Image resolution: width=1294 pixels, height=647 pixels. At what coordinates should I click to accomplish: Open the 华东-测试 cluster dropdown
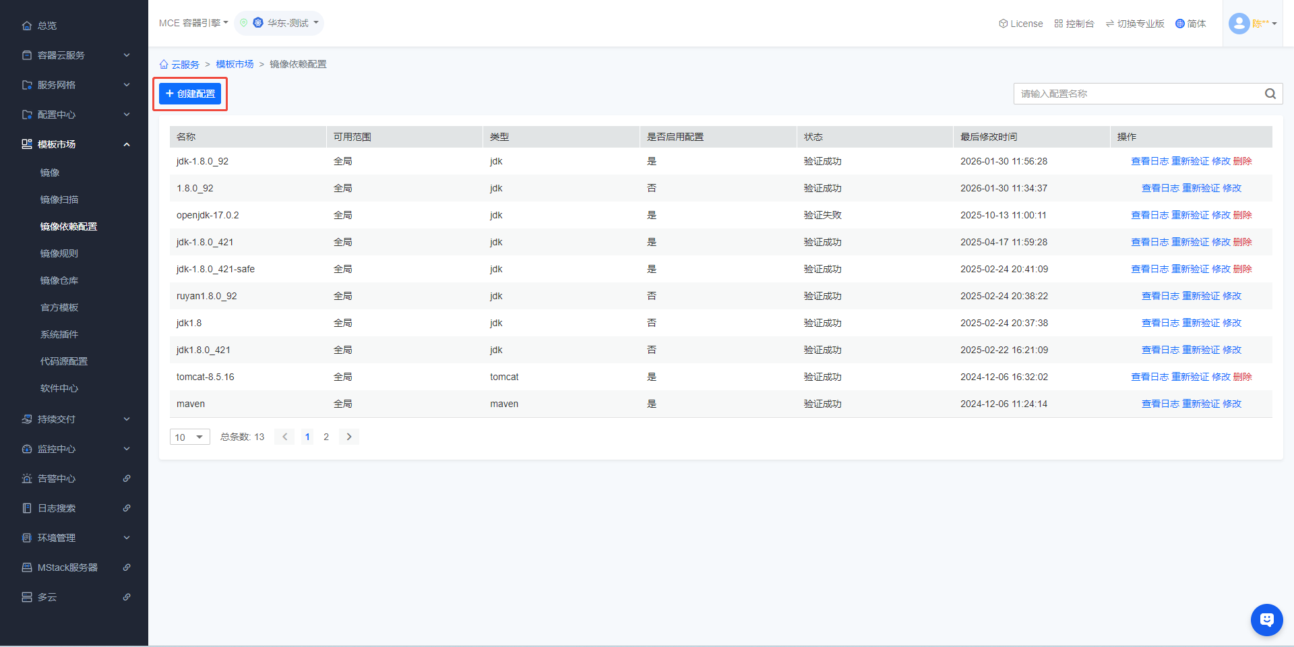[x=286, y=23]
